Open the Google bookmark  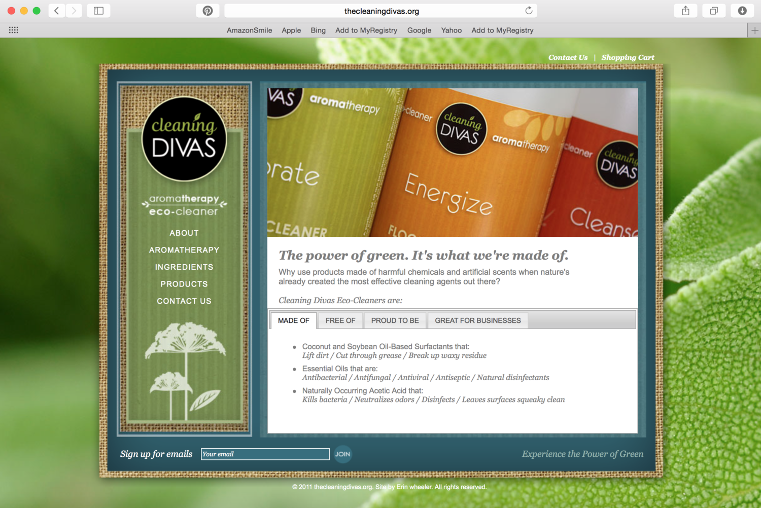419,30
